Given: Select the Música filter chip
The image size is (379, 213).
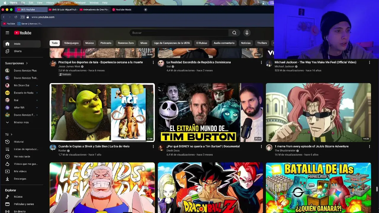Looking at the screenshot, I should [x=89, y=43].
